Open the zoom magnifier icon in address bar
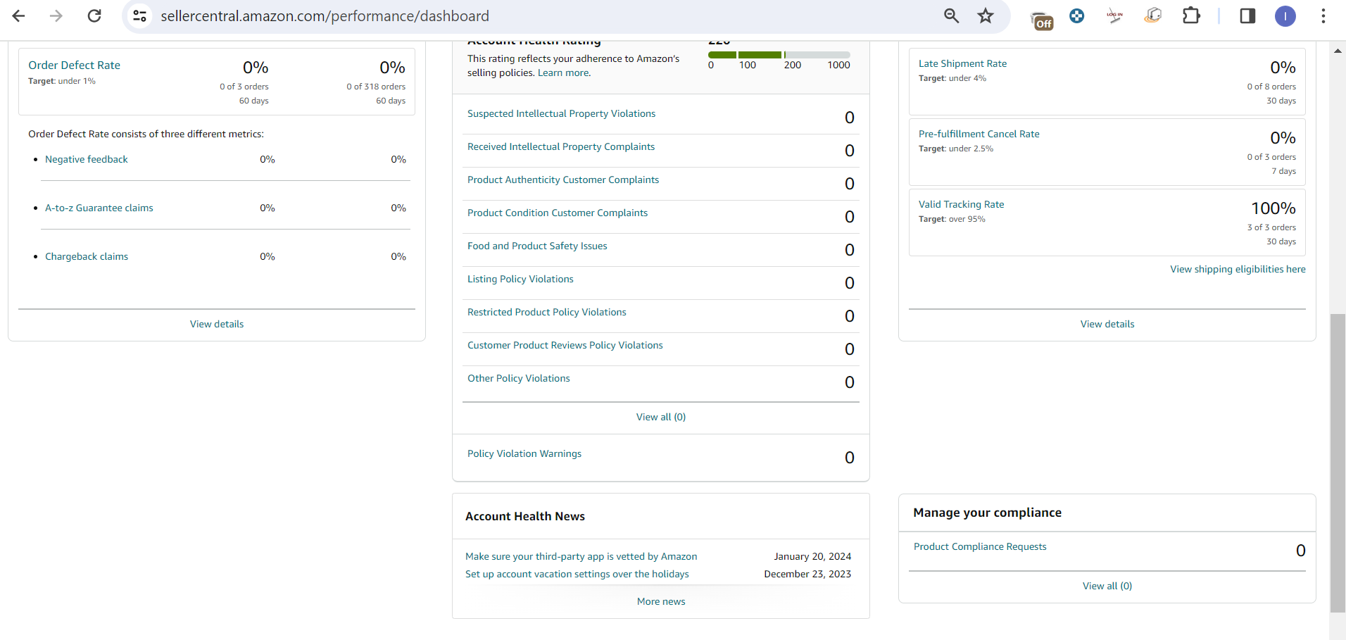1346x640 pixels. [951, 15]
